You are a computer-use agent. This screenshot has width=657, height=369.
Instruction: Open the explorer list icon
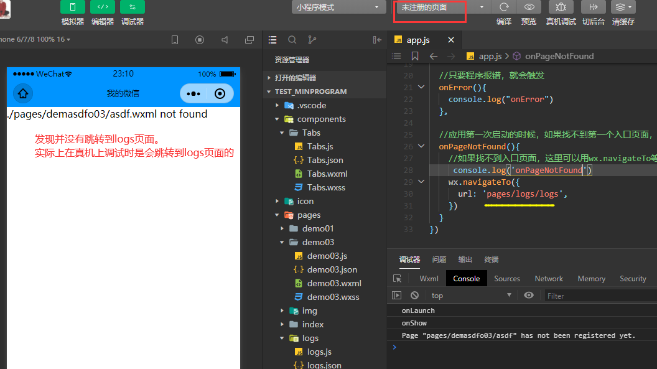[273, 40]
